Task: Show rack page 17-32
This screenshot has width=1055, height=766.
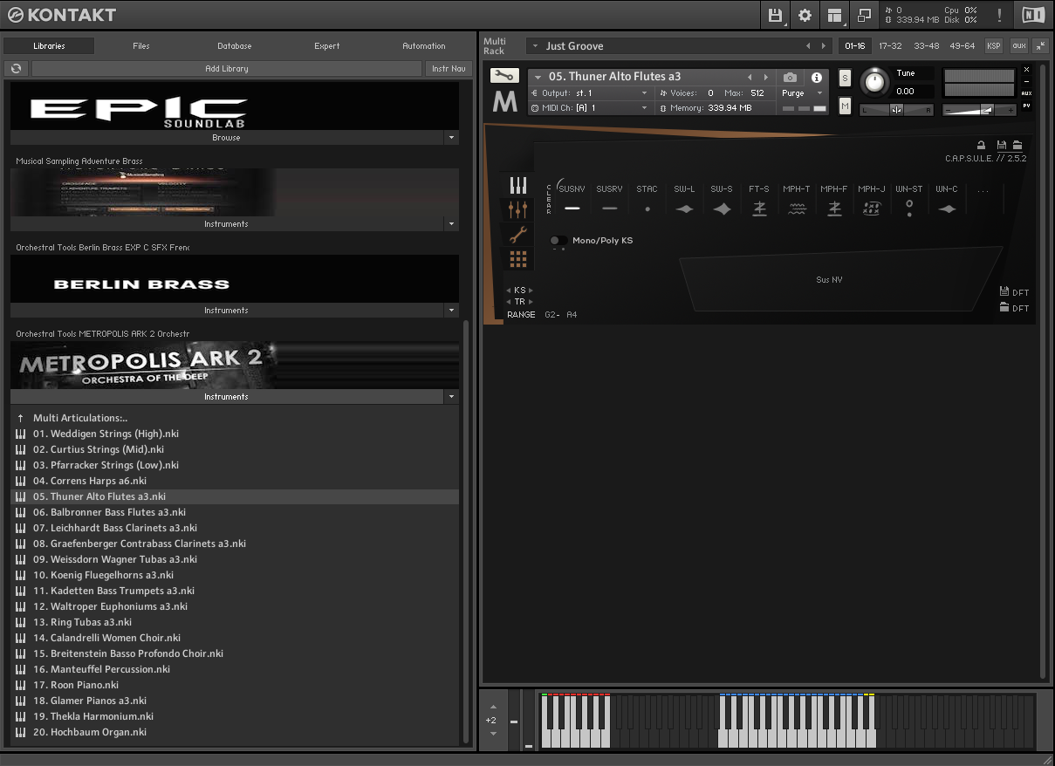Action: [890, 45]
